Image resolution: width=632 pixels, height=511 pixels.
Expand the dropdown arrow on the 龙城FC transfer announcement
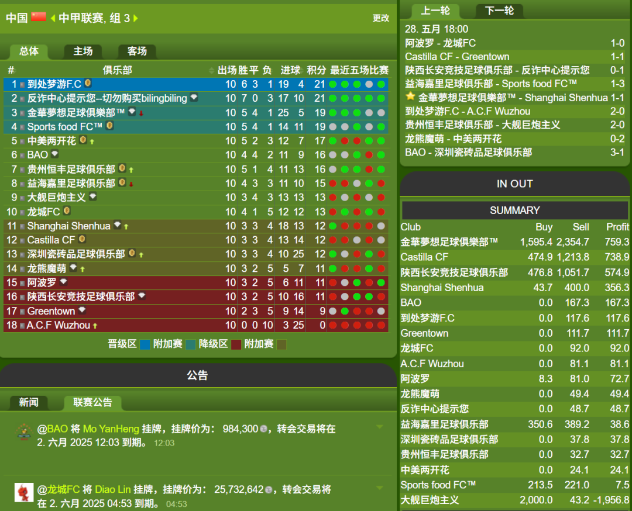(x=379, y=488)
